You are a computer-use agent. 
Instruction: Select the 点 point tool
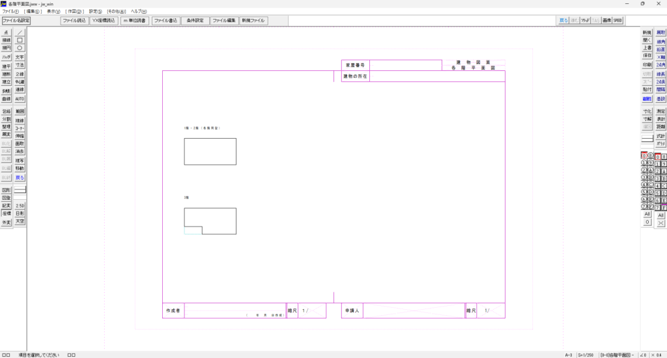pyautogui.click(x=6, y=33)
